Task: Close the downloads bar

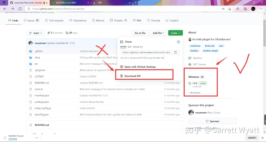Action: (262, 138)
